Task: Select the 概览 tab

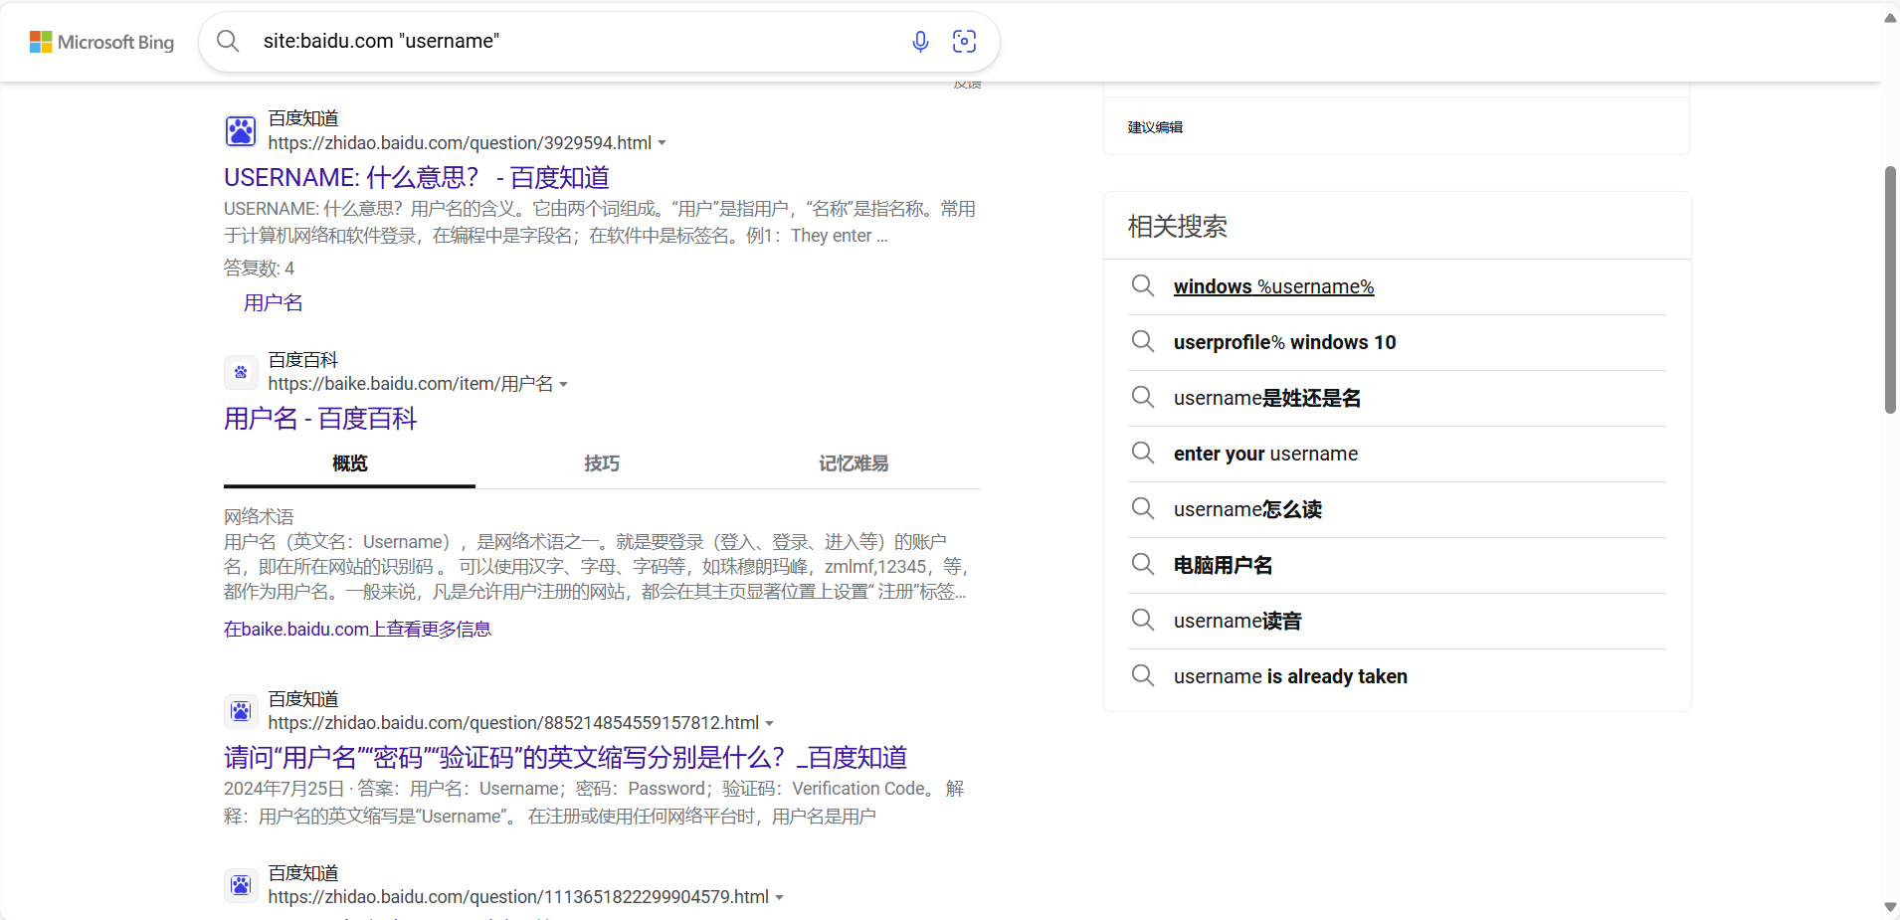Action: point(349,463)
